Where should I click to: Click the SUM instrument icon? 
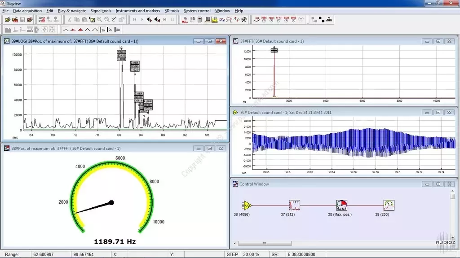pos(286,20)
